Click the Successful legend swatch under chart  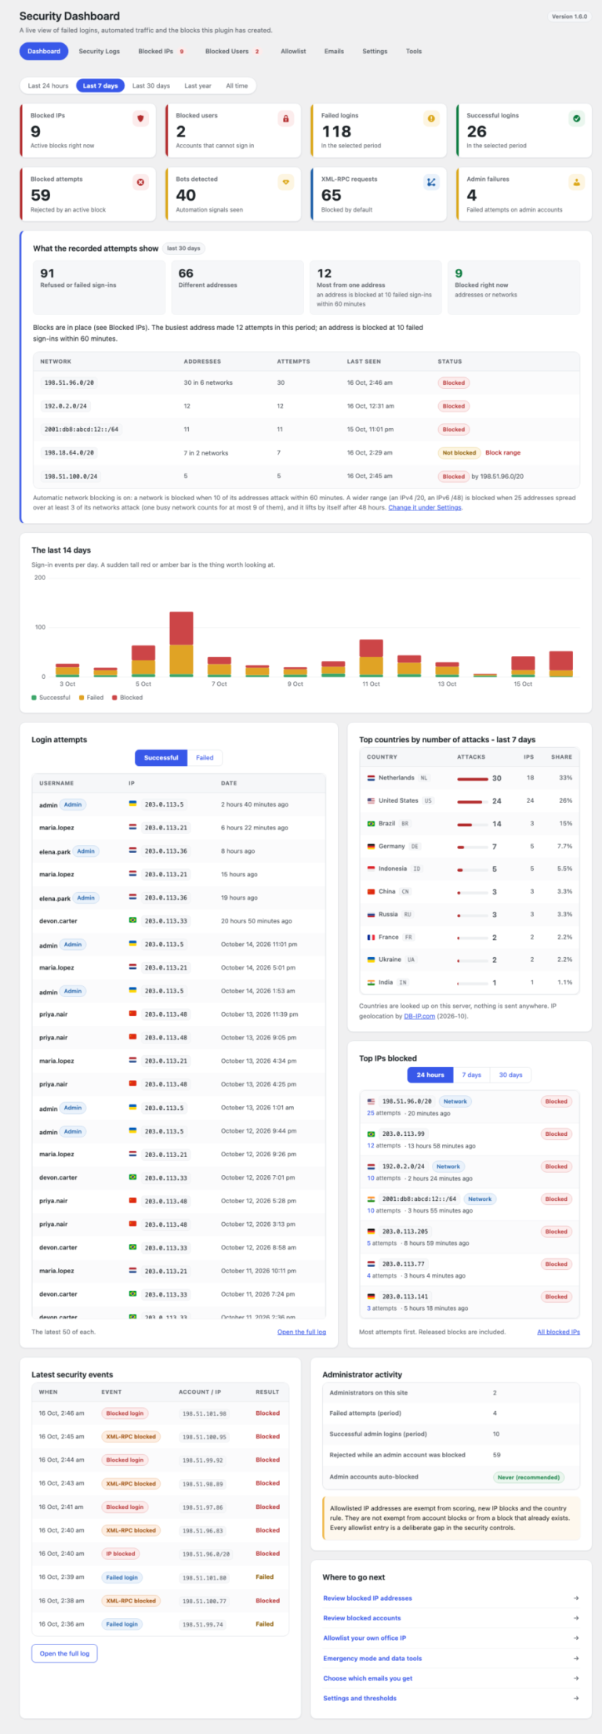tap(34, 697)
